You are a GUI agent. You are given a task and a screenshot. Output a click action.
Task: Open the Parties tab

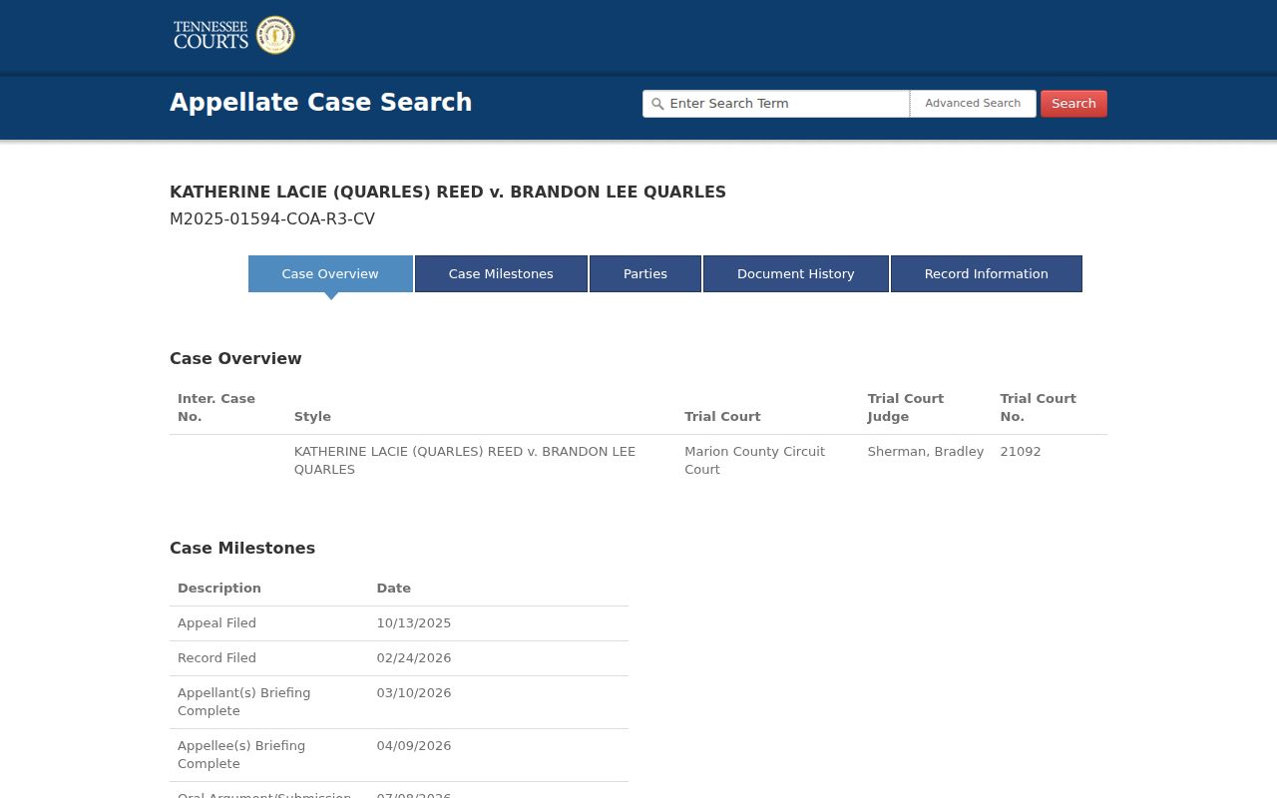645,273
